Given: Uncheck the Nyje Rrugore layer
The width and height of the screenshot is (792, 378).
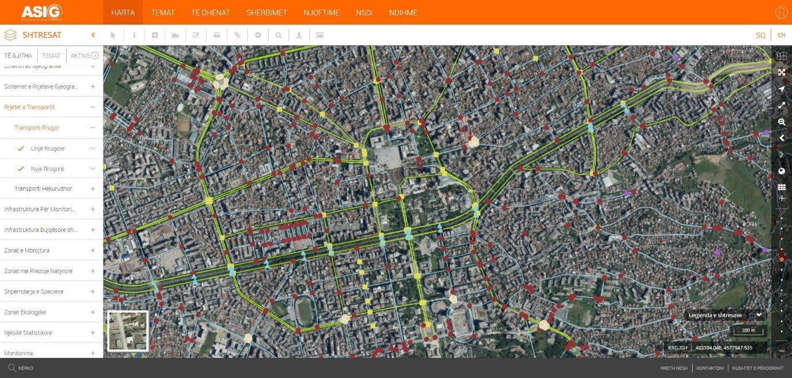Looking at the screenshot, I should [x=21, y=169].
